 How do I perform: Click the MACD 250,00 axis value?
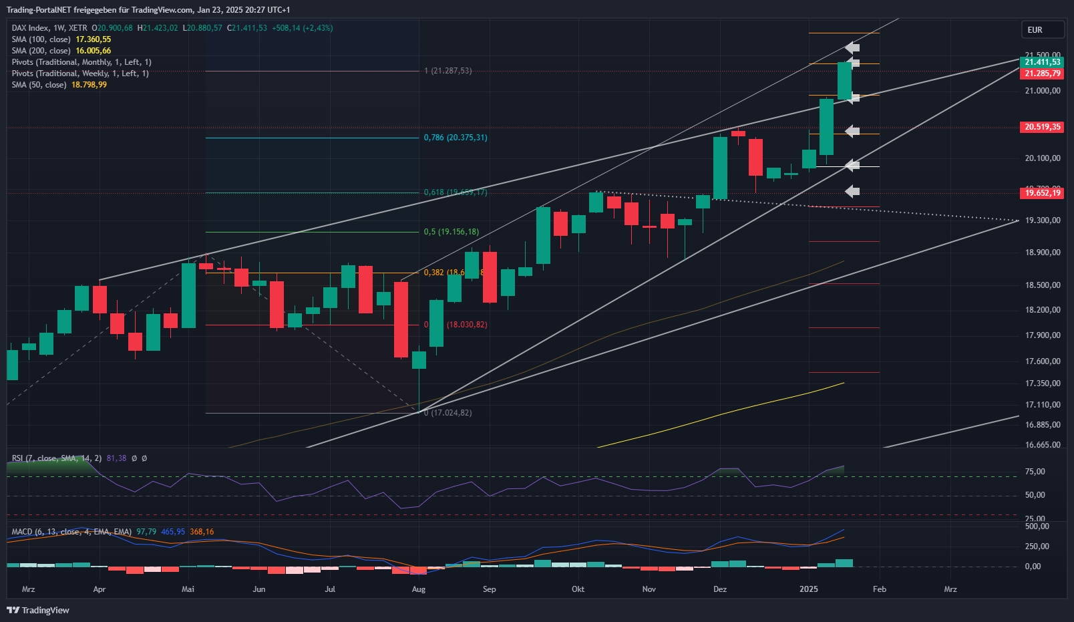1037,547
